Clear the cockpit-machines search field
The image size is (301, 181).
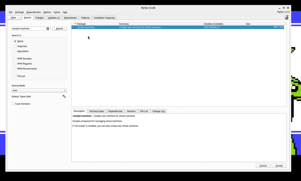[x=48, y=29]
